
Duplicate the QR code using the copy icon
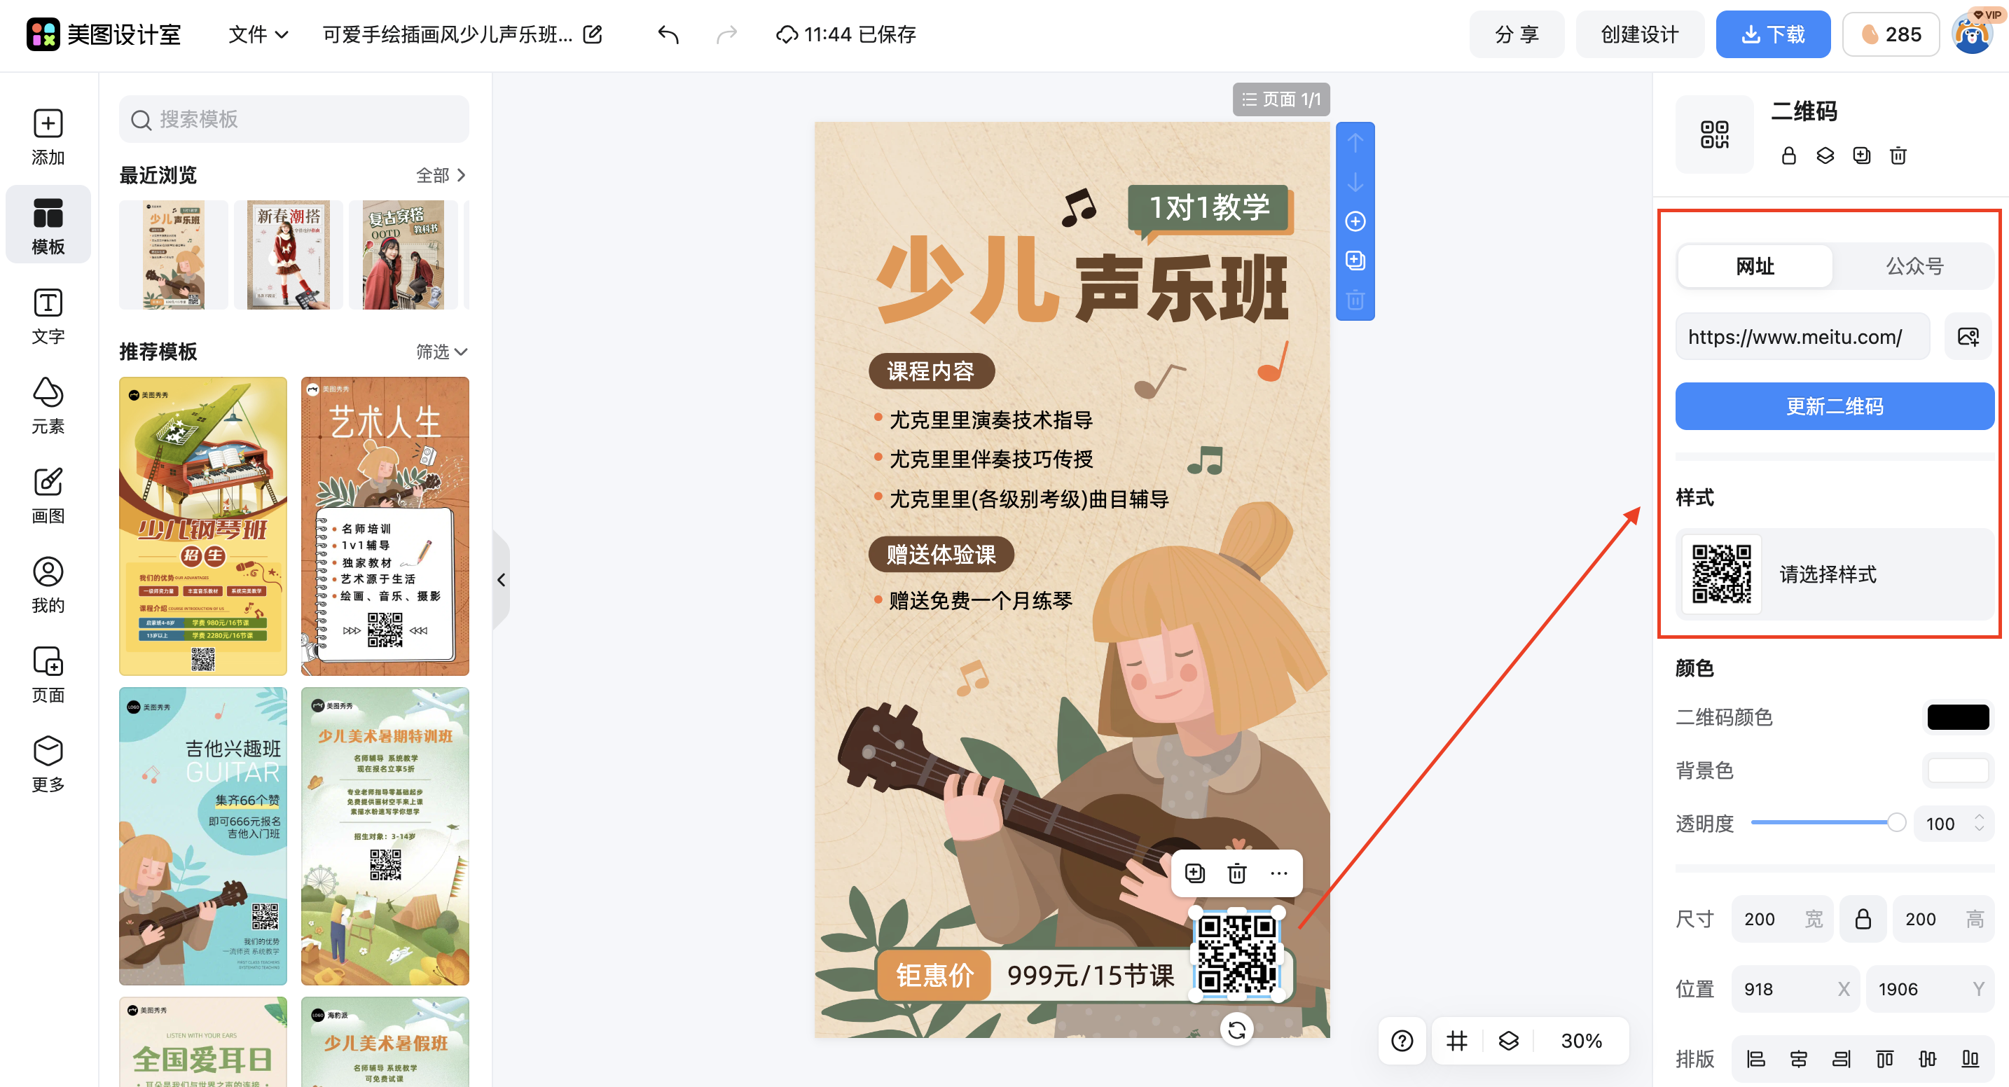1862,155
